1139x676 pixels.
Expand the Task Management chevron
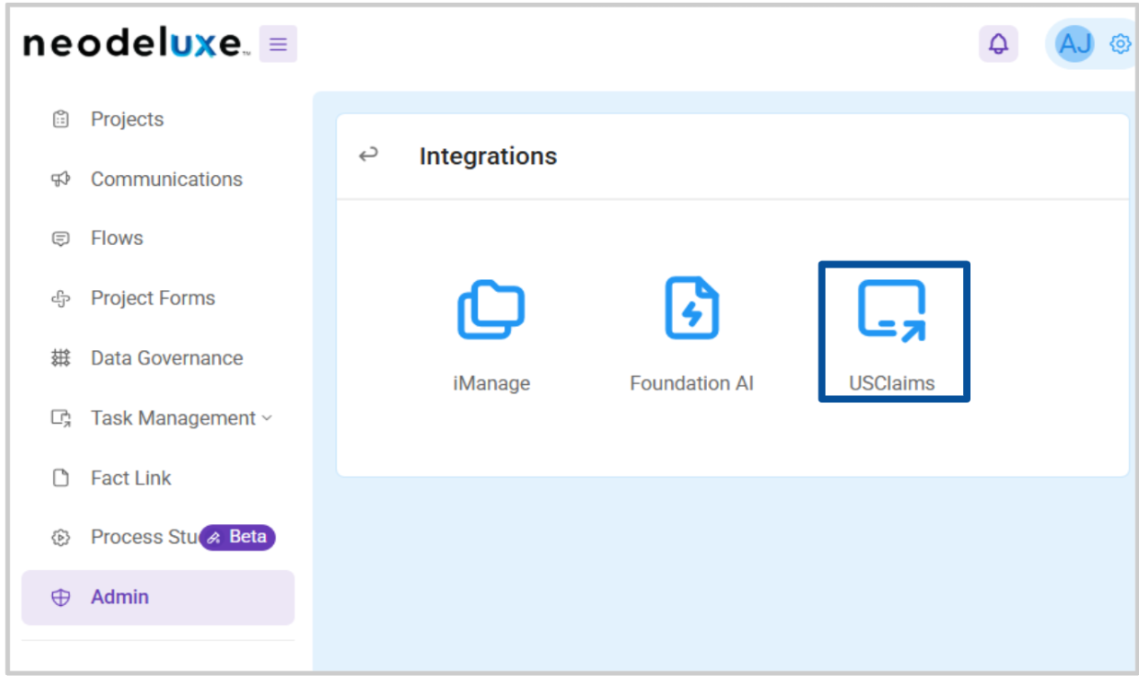pyautogui.click(x=267, y=418)
